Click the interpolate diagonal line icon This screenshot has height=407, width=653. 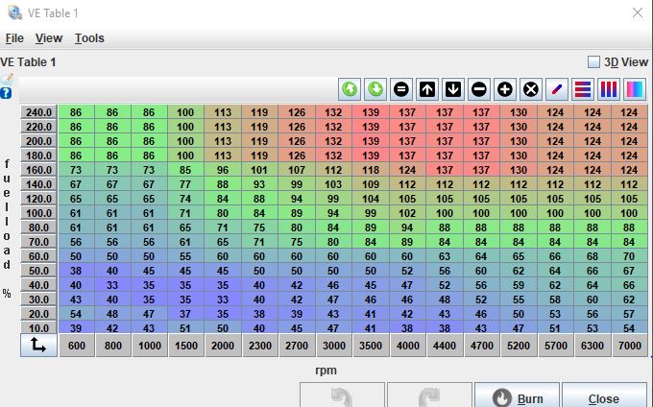(557, 89)
